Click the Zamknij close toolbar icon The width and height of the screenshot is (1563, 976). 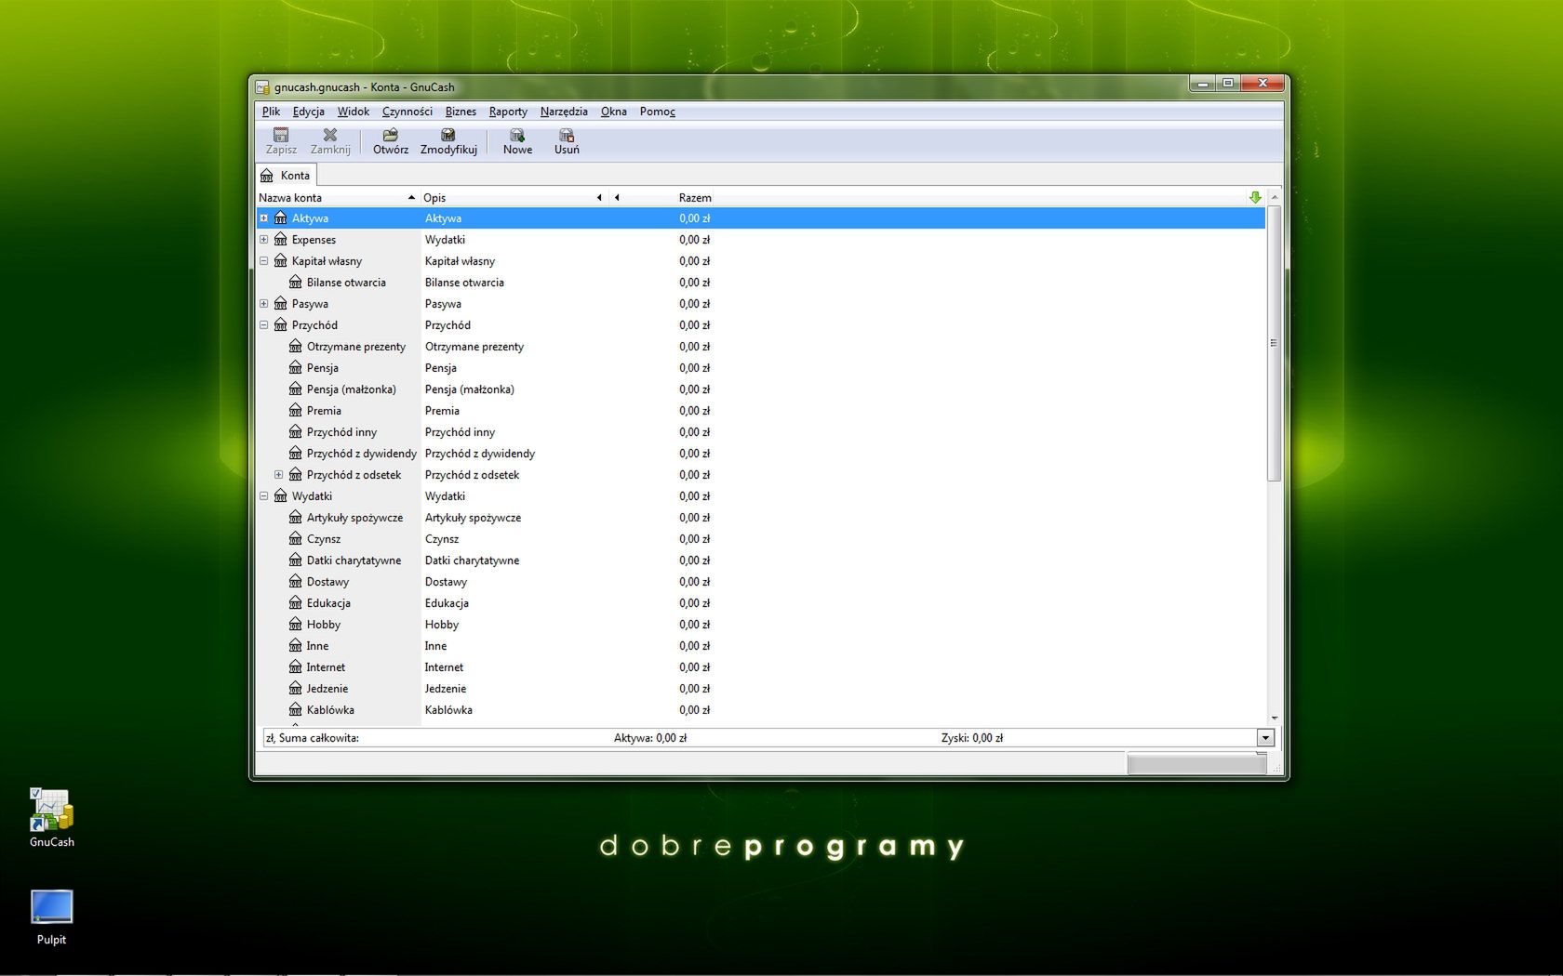(330, 135)
